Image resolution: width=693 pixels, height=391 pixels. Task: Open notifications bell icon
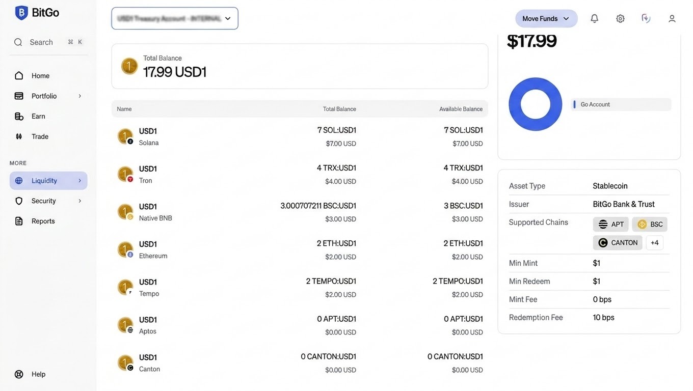pyautogui.click(x=594, y=18)
